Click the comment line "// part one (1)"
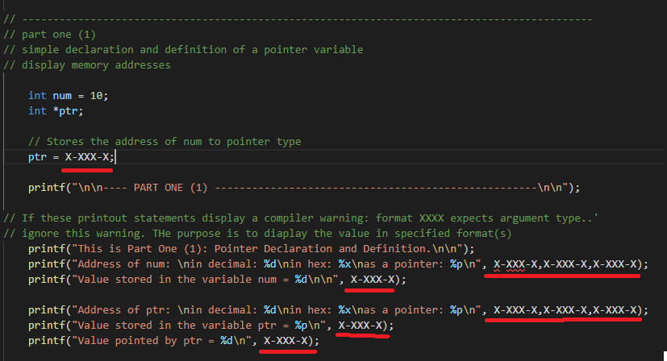The width and height of the screenshot is (667, 361). click(50, 35)
